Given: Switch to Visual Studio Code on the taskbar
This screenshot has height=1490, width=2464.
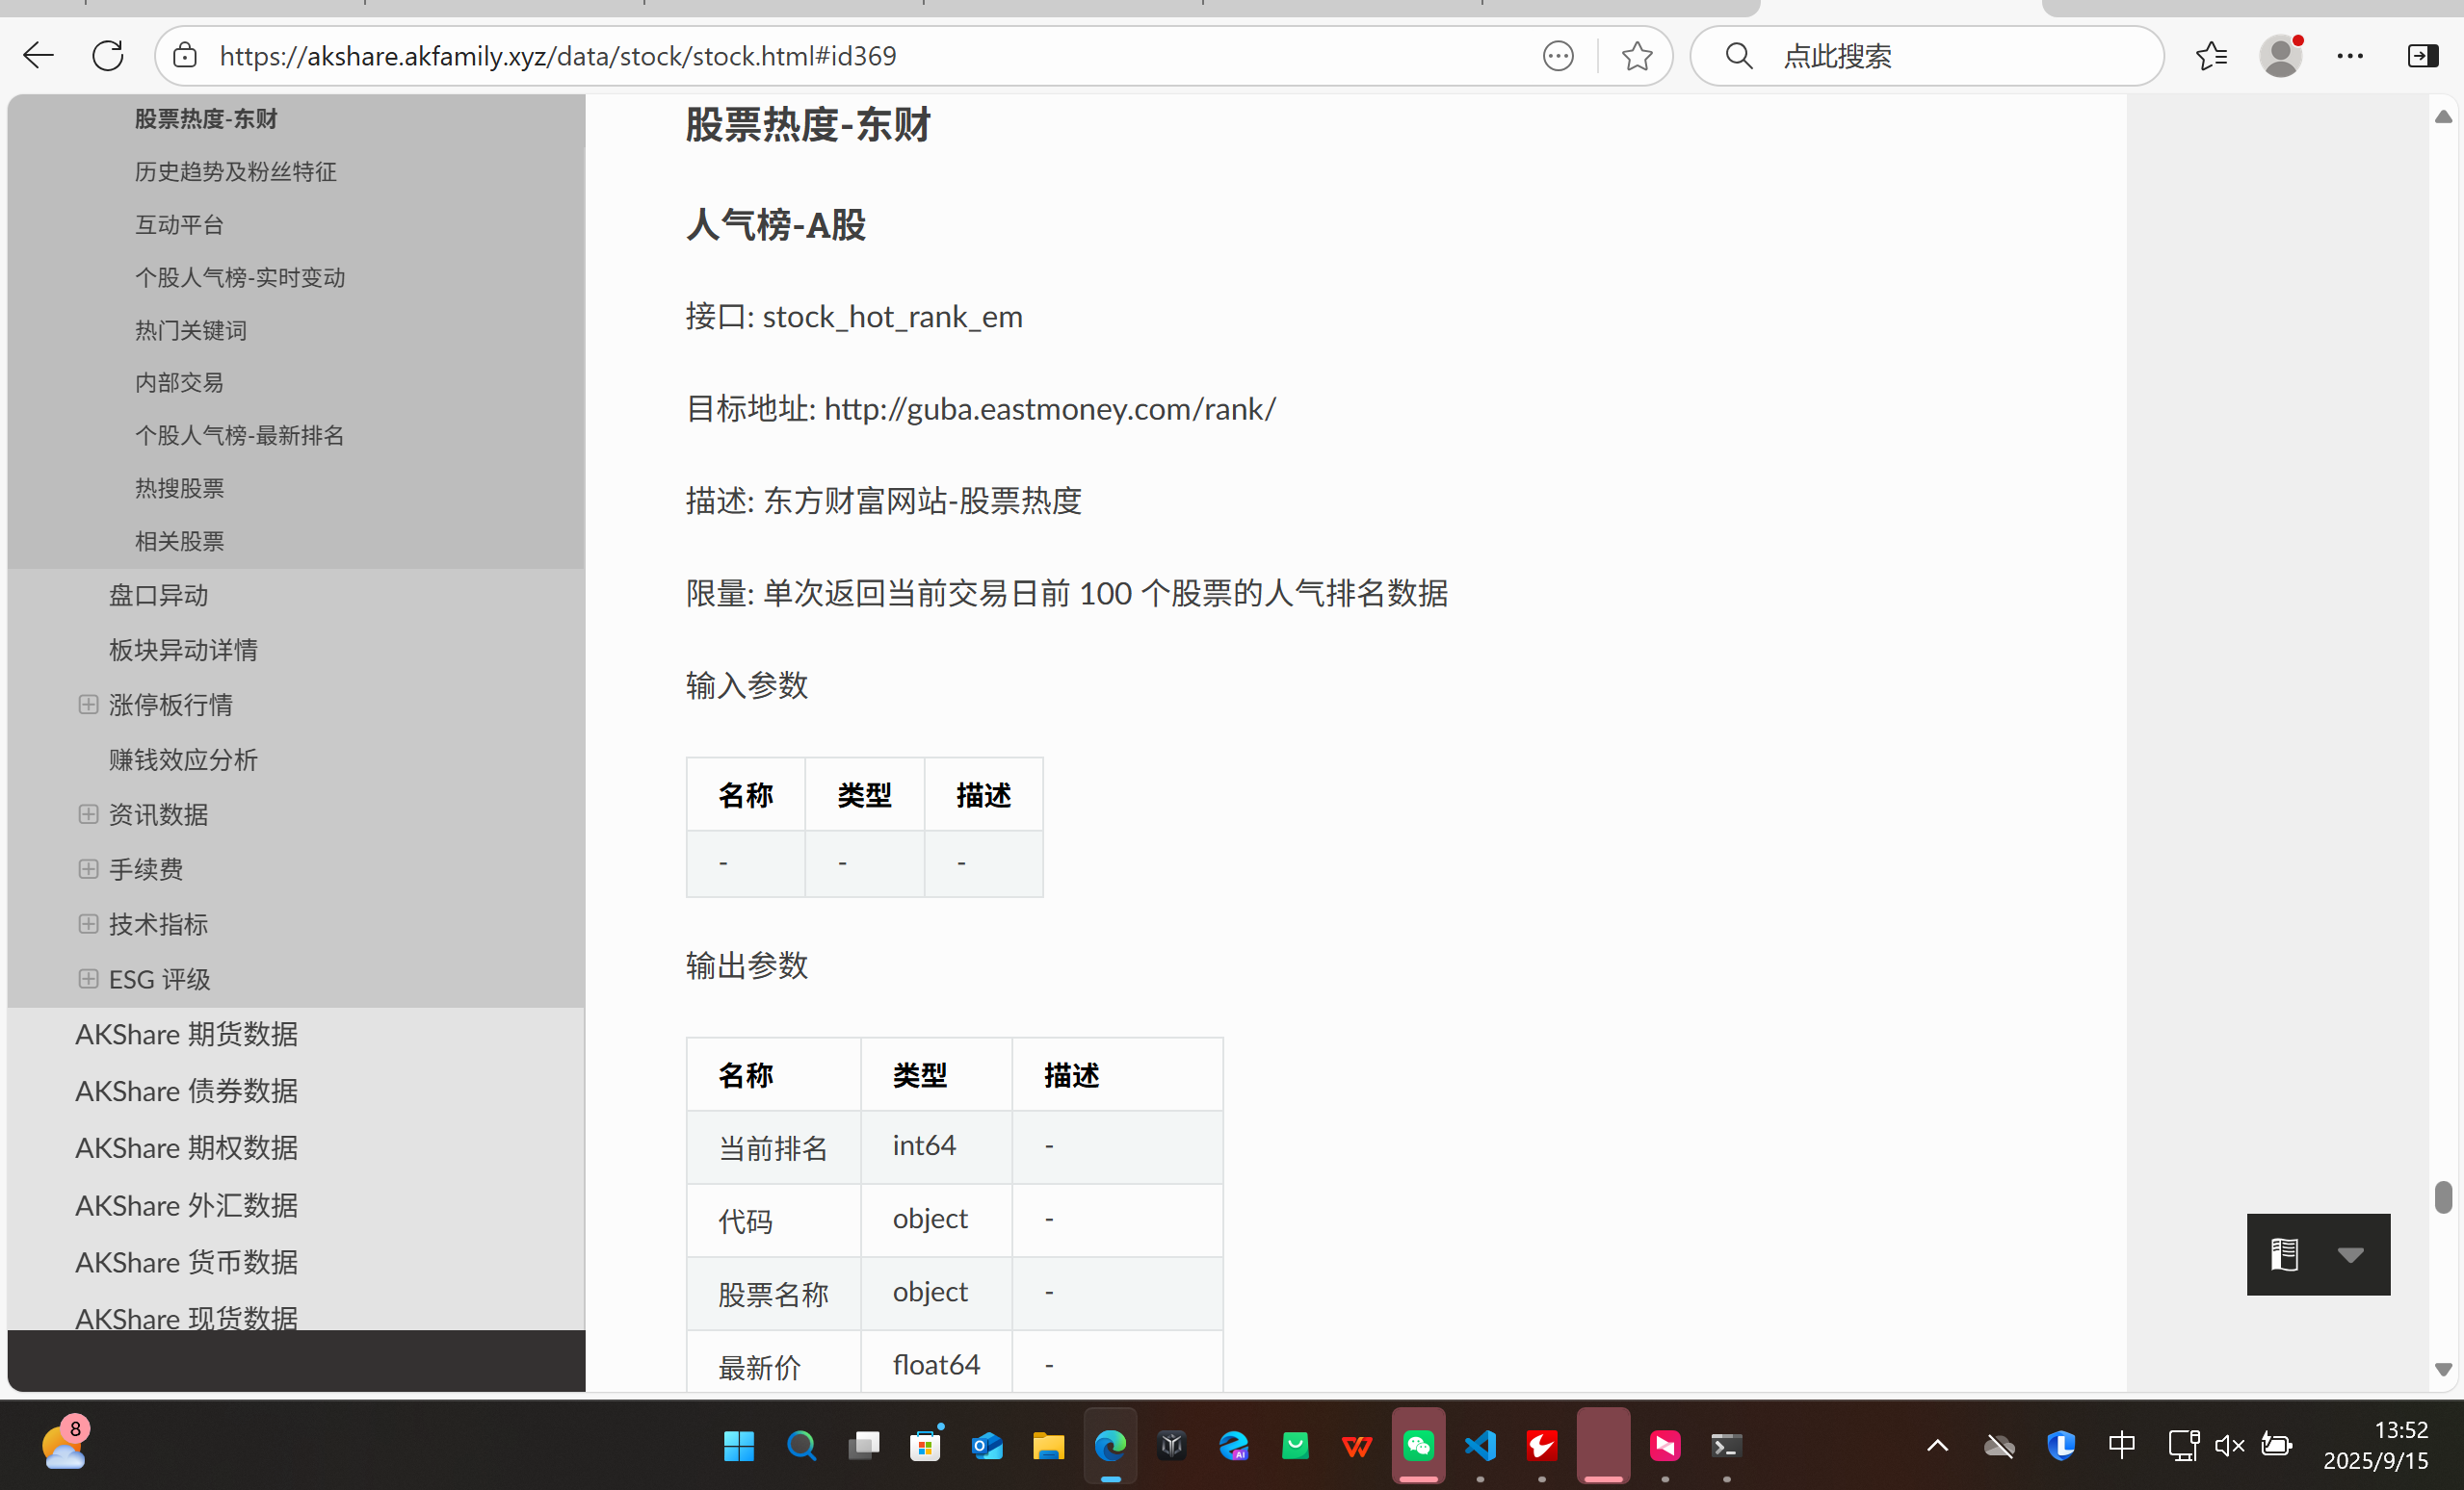Looking at the screenshot, I should [x=1480, y=1445].
